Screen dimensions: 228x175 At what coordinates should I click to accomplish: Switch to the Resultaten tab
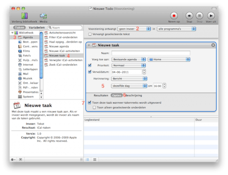[101, 95]
